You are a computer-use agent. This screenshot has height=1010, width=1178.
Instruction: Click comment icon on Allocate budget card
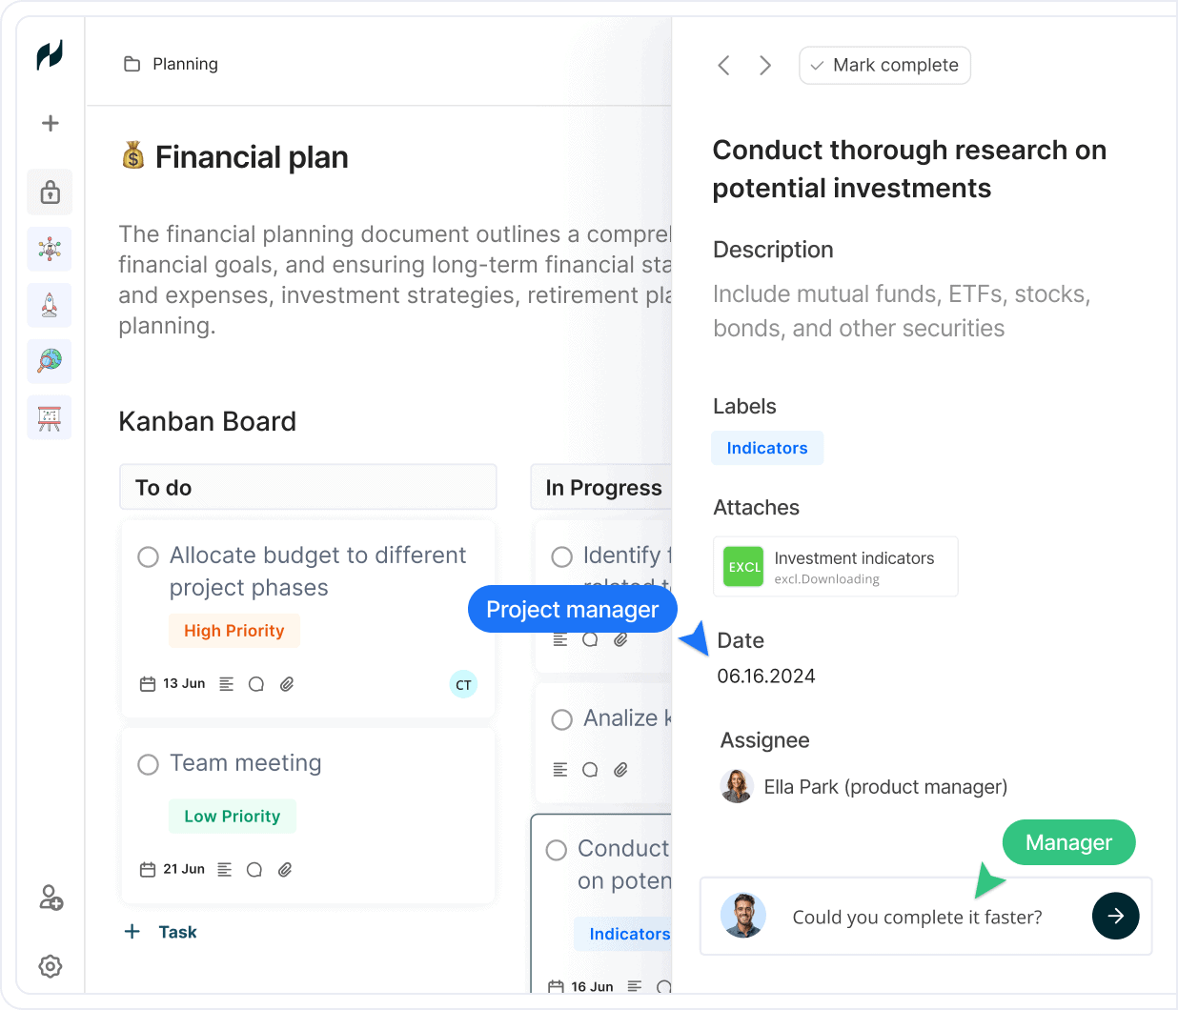(256, 684)
